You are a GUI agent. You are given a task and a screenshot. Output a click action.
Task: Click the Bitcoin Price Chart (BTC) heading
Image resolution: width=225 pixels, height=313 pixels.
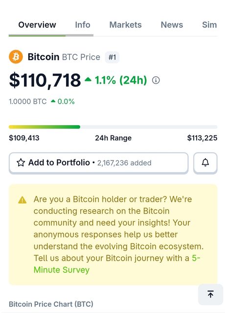pyautogui.click(x=51, y=304)
